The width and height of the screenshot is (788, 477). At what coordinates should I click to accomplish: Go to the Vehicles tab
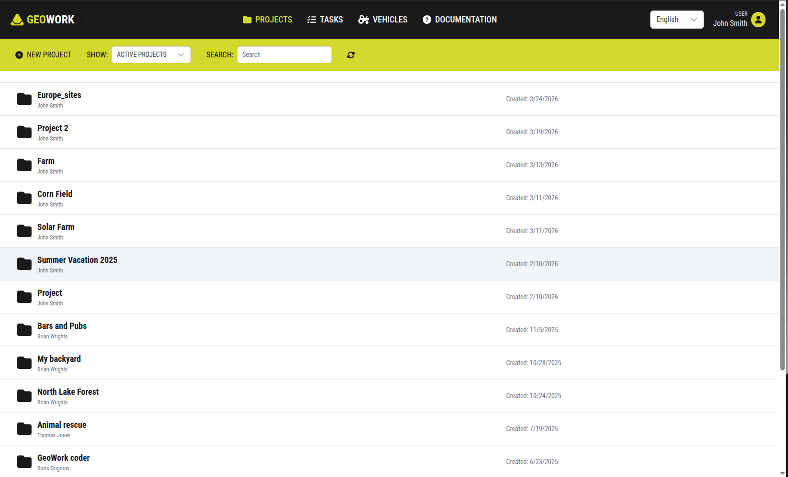pyautogui.click(x=383, y=20)
